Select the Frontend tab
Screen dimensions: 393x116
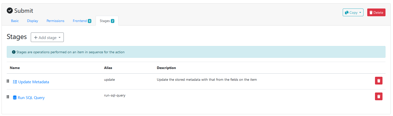click(82, 21)
